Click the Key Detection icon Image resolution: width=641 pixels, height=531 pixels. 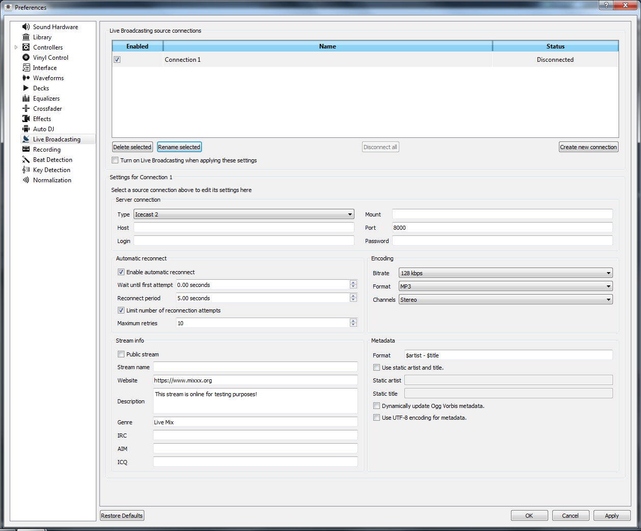click(26, 170)
